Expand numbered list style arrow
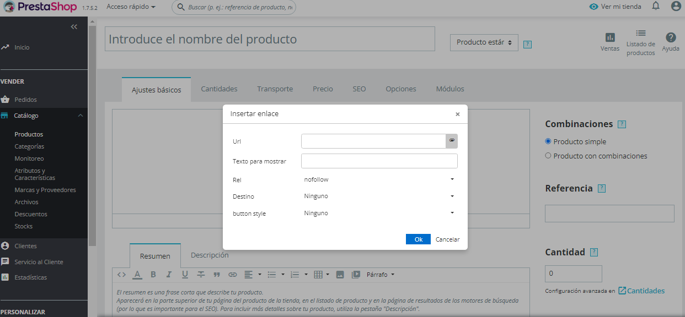 306,274
